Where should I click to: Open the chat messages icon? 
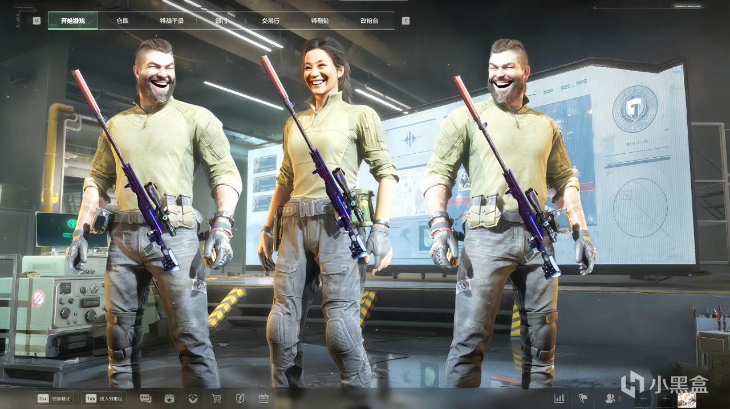pyautogui.click(x=146, y=398)
